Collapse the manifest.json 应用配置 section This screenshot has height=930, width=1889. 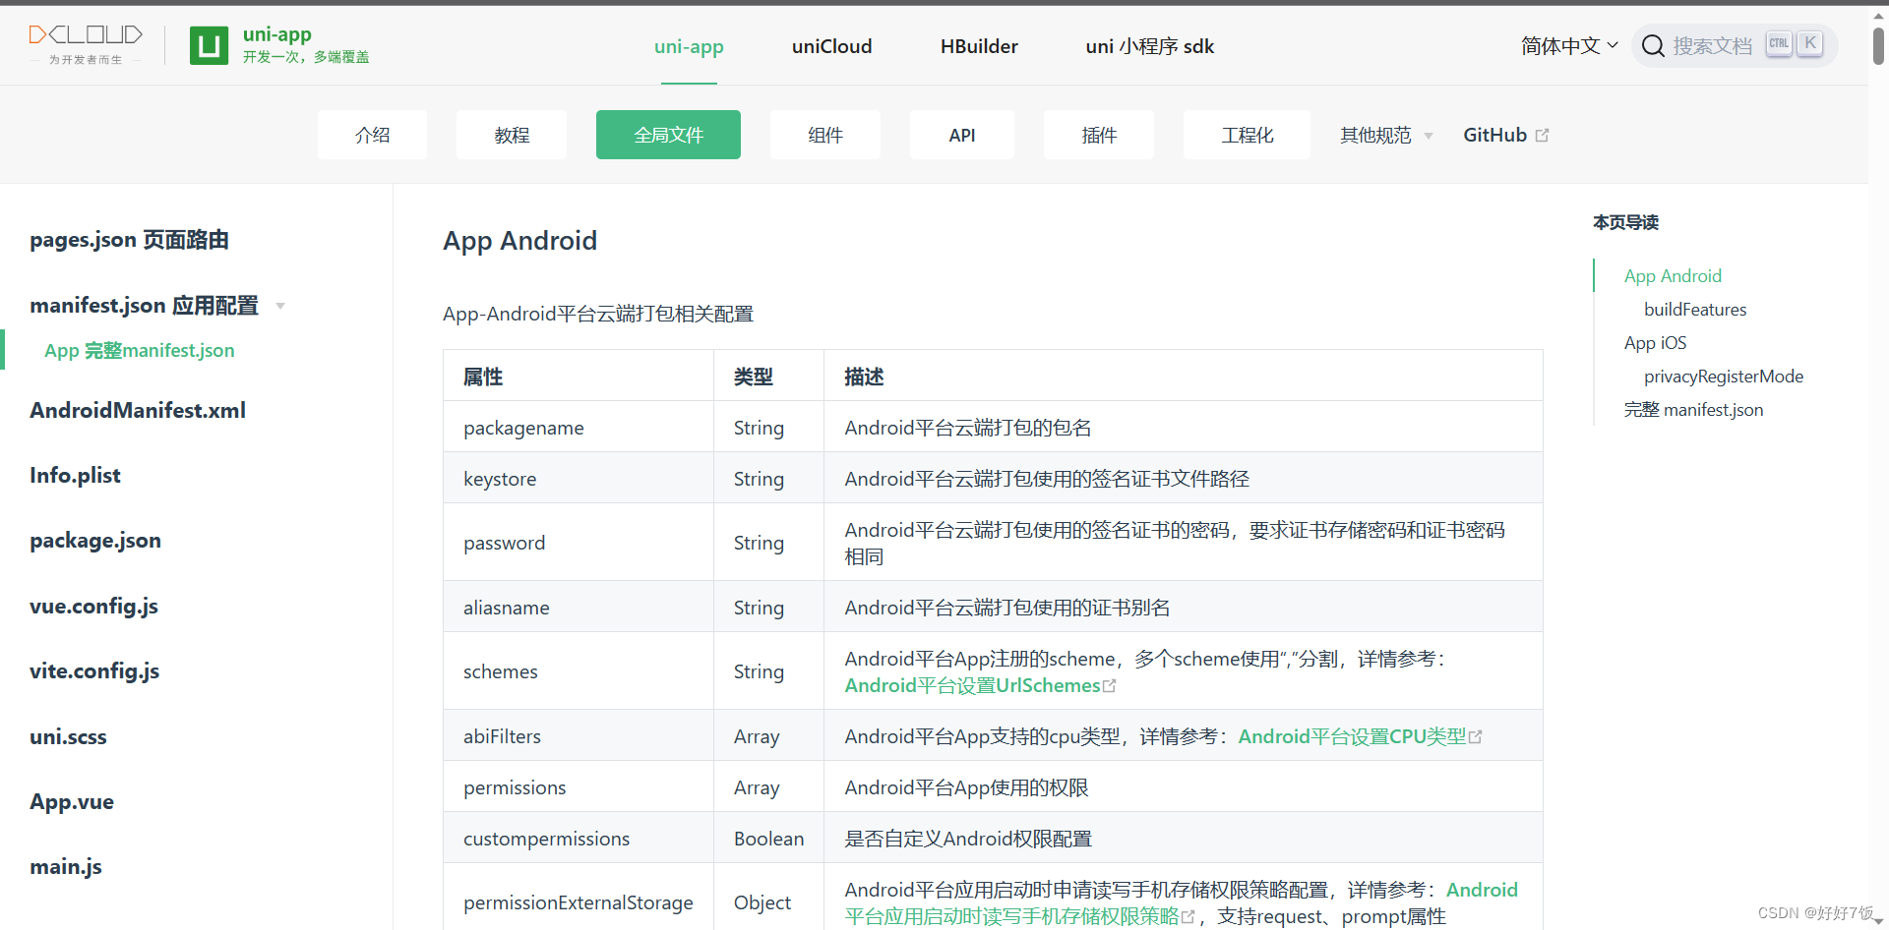[281, 306]
